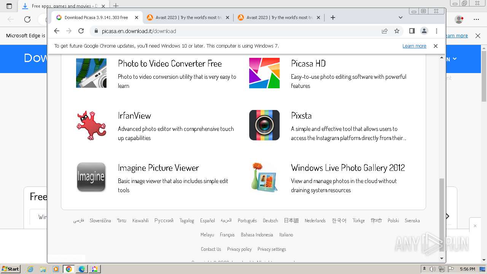The width and height of the screenshot is (487, 274).
Task: Switch site language to Italiano
Action: click(x=286, y=235)
